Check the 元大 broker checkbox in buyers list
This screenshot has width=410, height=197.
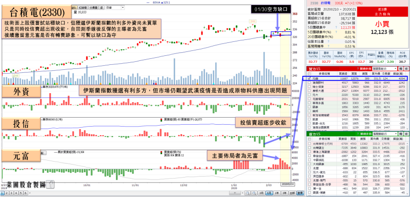(x=309, y=95)
